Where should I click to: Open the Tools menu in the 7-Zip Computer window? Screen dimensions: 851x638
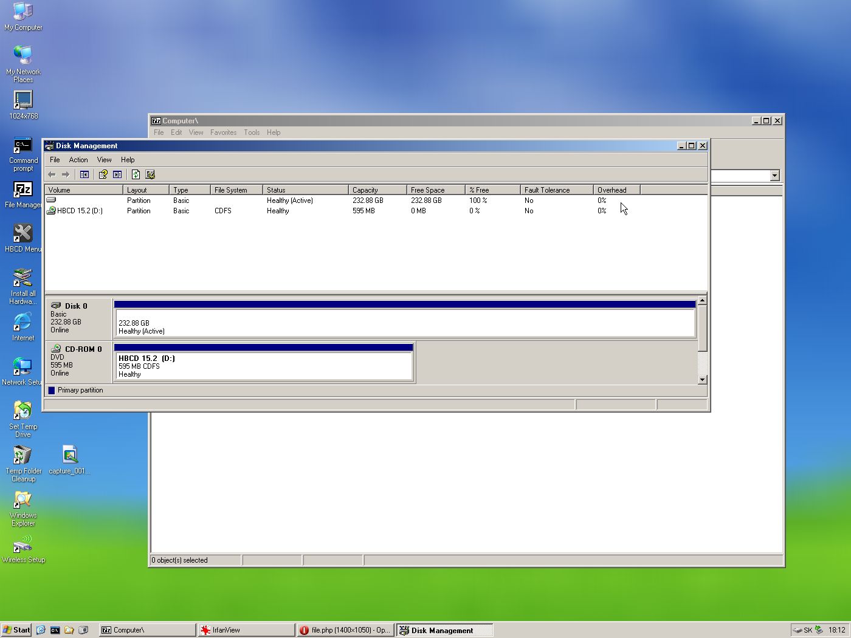pyautogui.click(x=252, y=132)
